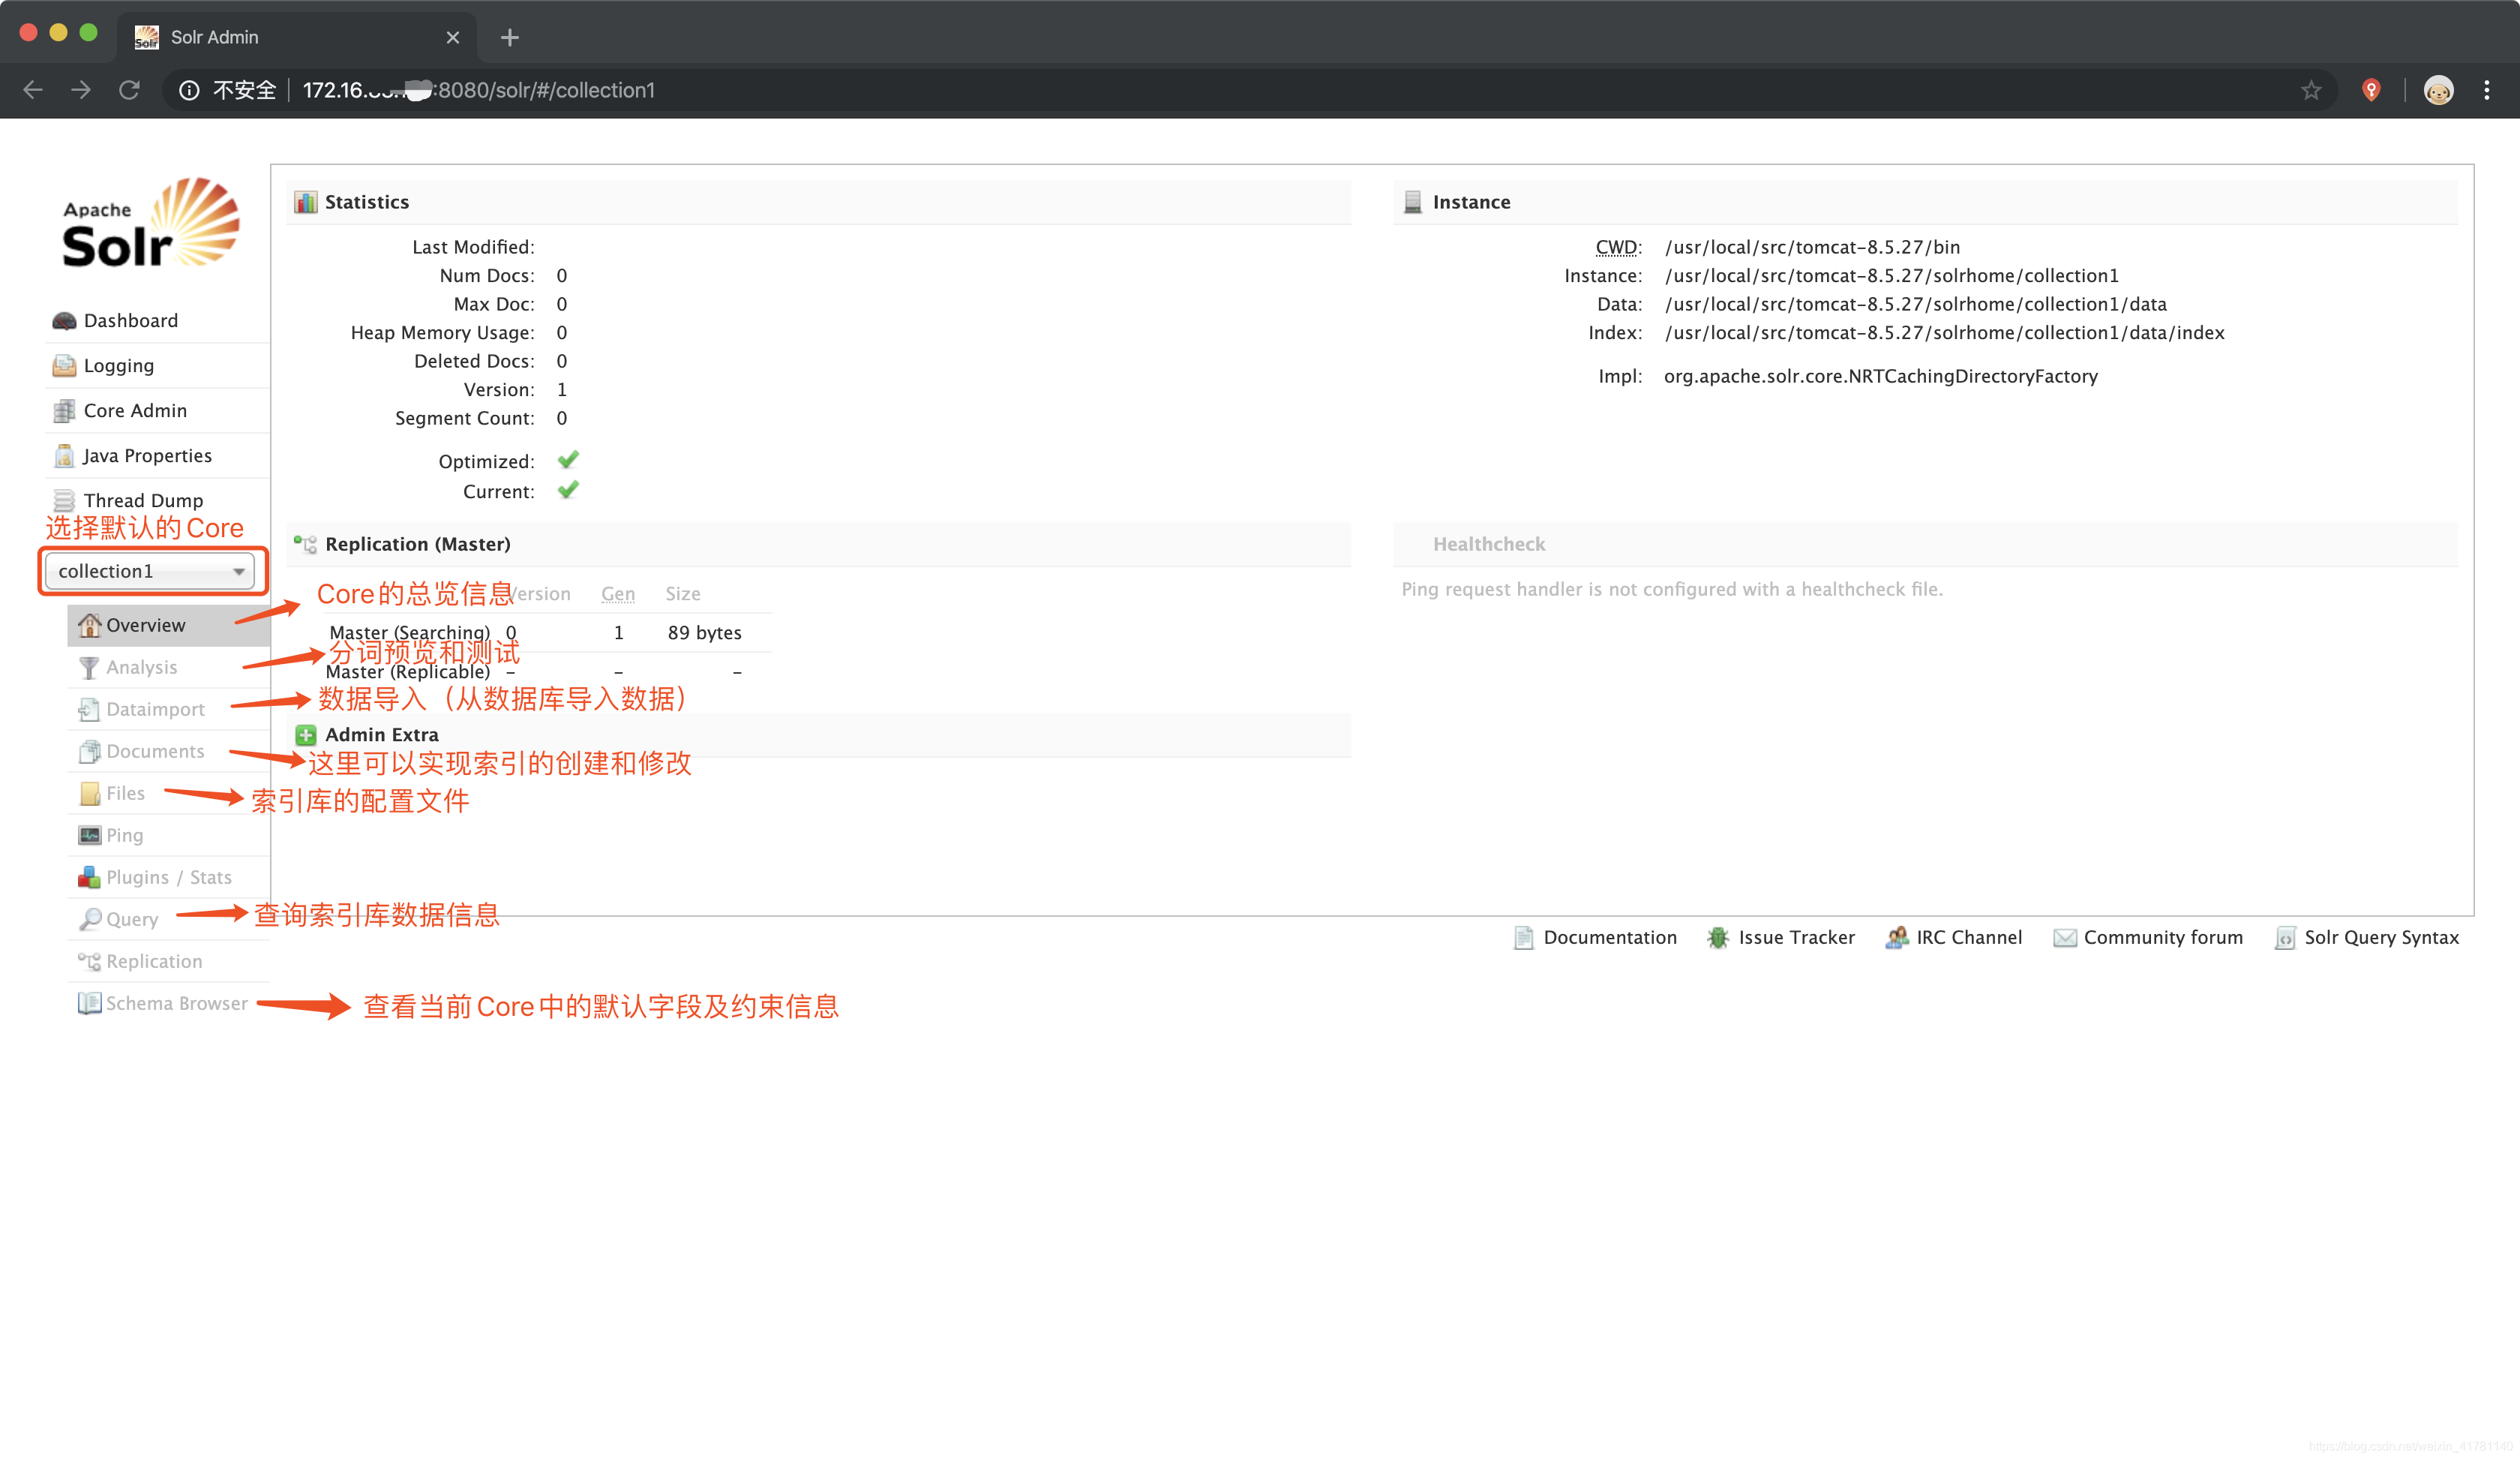Click the Dashboard gauge icon
Viewport: 2520px width, 1460px height.
coord(64,321)
